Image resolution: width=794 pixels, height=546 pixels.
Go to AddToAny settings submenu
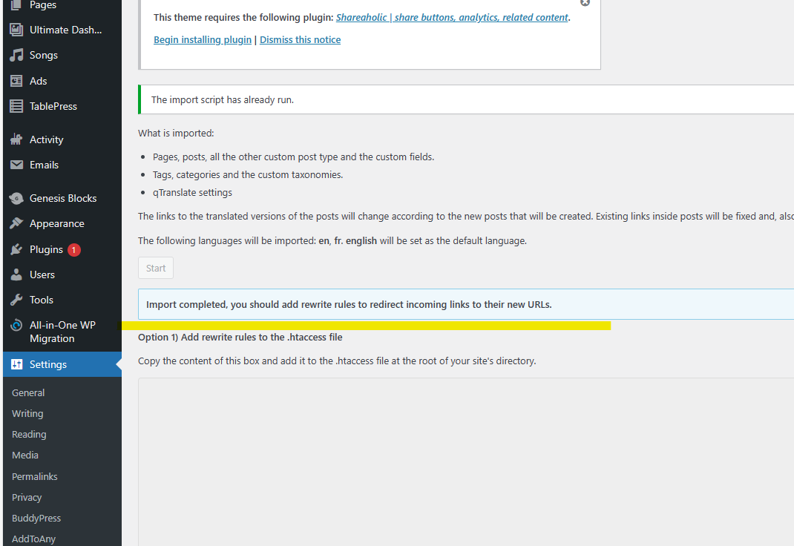[33, 539]
